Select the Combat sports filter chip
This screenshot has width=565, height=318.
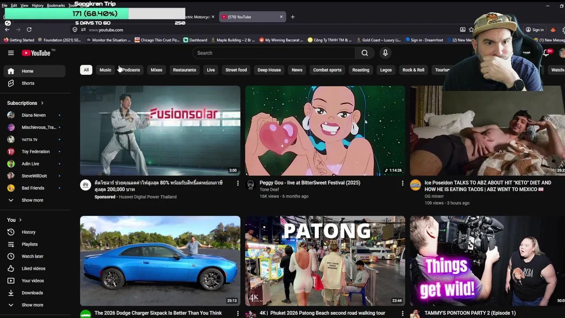(328, 70)
